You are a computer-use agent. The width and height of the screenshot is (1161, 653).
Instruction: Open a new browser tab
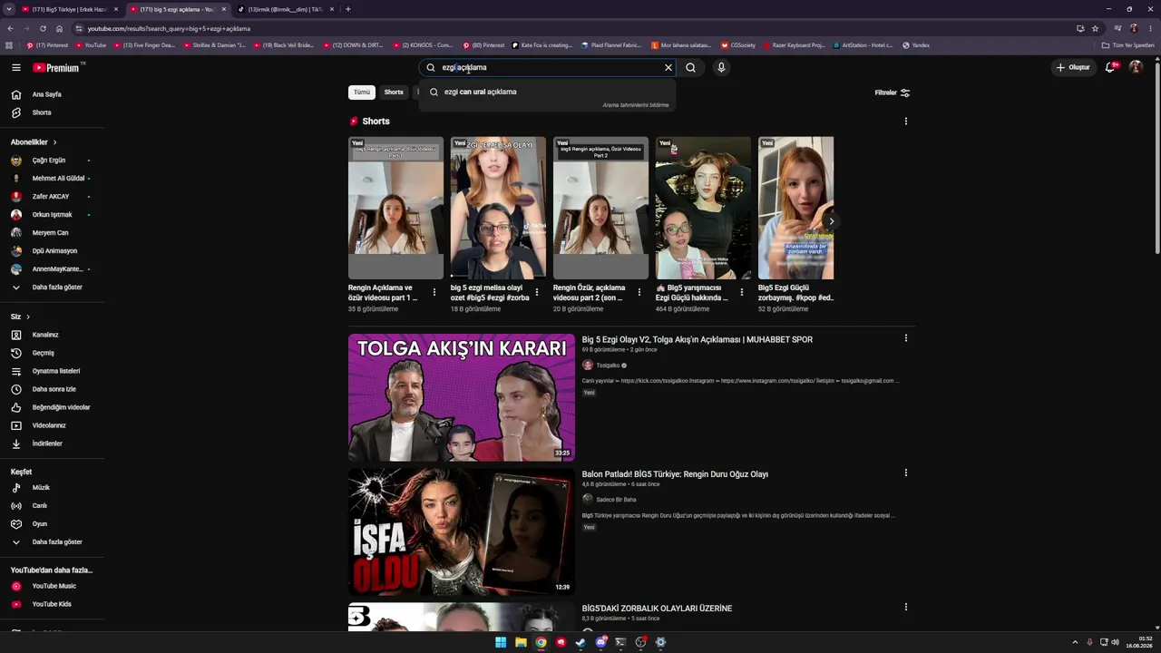tap(348, 9)
